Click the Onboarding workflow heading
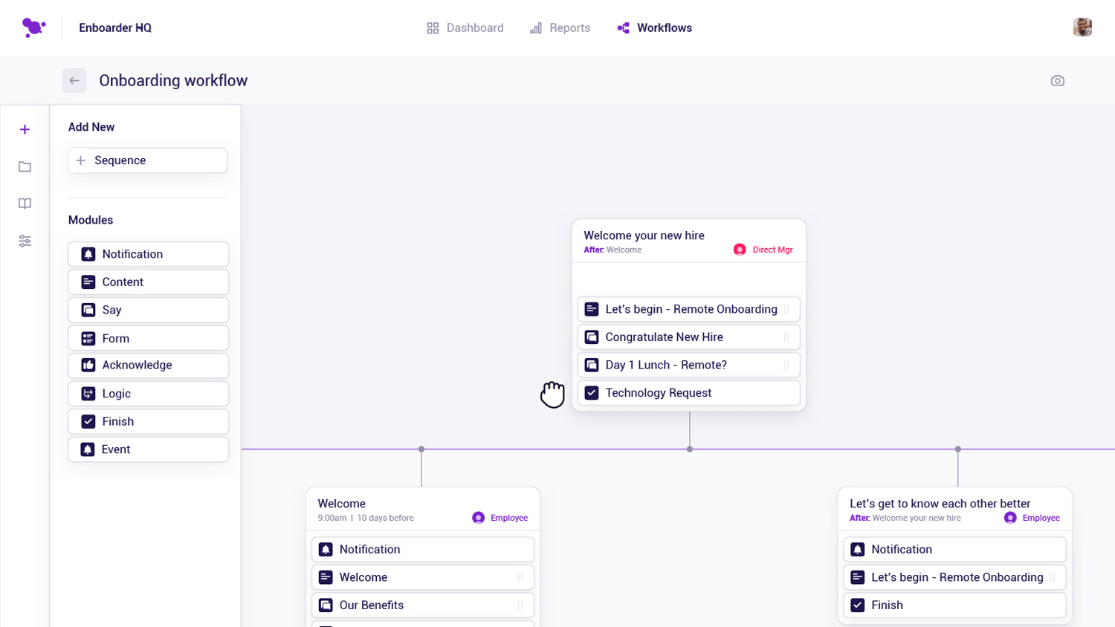Viewport: 1115px width, 627px height. point(173,81)
